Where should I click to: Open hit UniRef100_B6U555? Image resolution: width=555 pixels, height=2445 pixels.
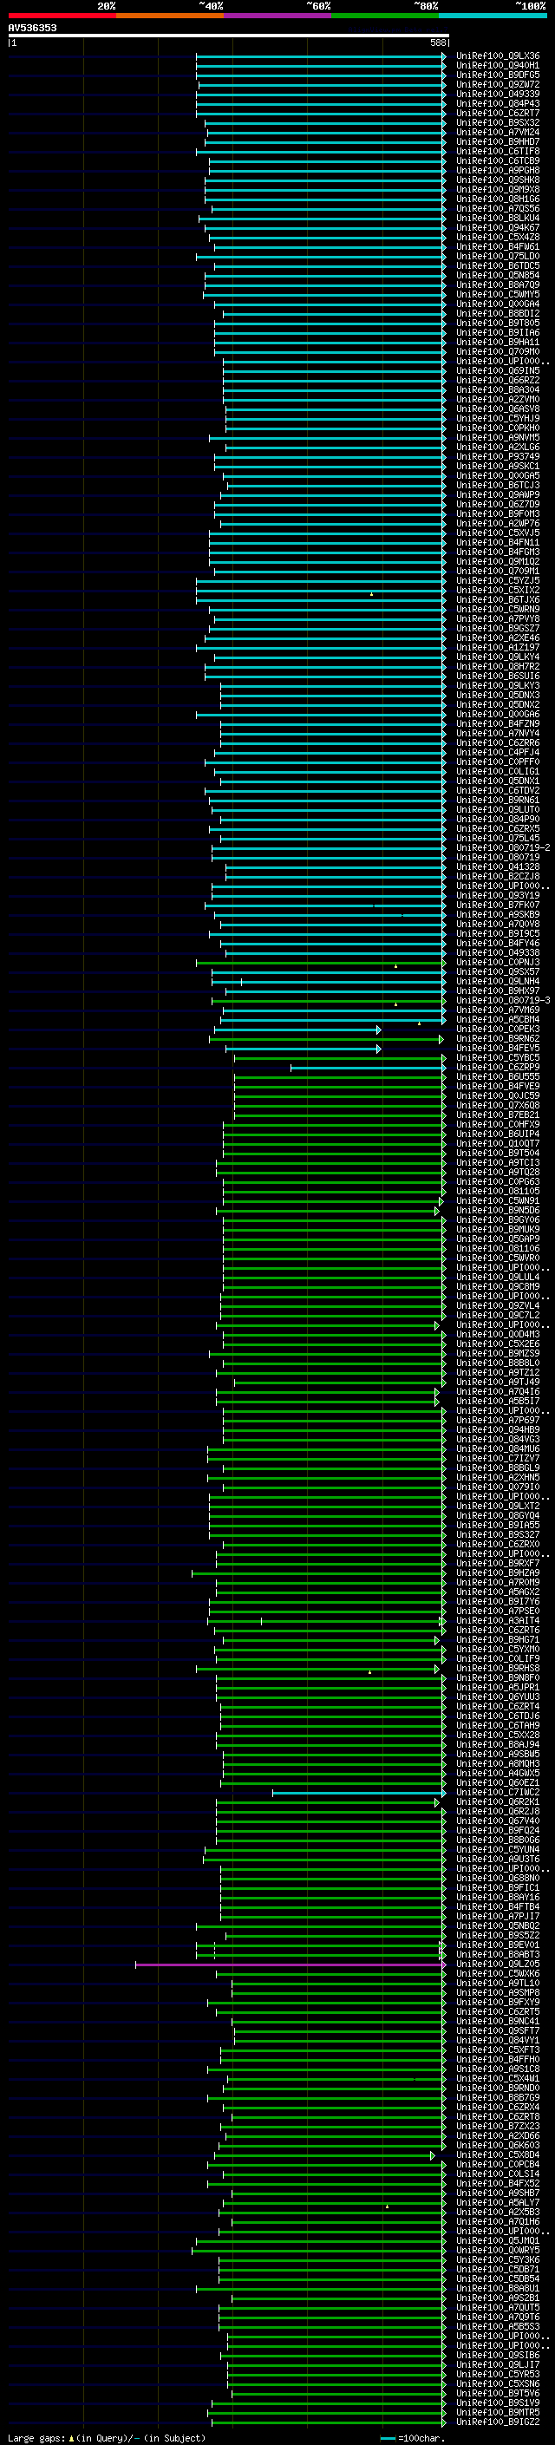tap(498, 1077)
